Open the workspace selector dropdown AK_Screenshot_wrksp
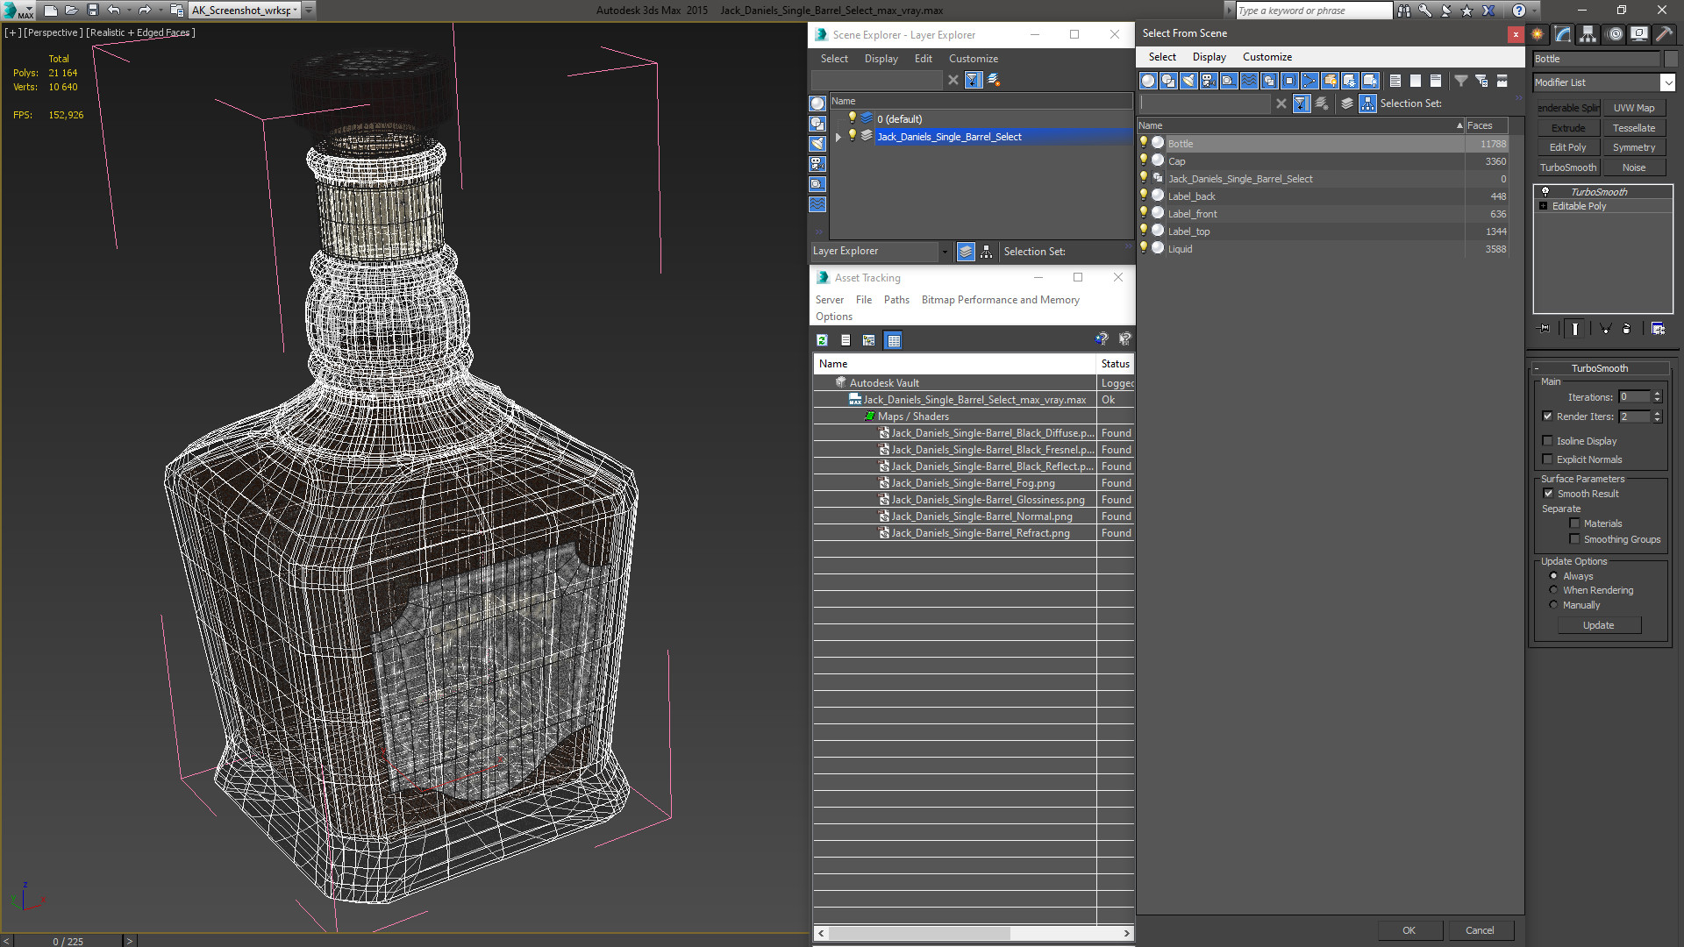Image resolution: width=1684 pixels, height=947 pixels. pyautogui.click(x=296, y=11)
